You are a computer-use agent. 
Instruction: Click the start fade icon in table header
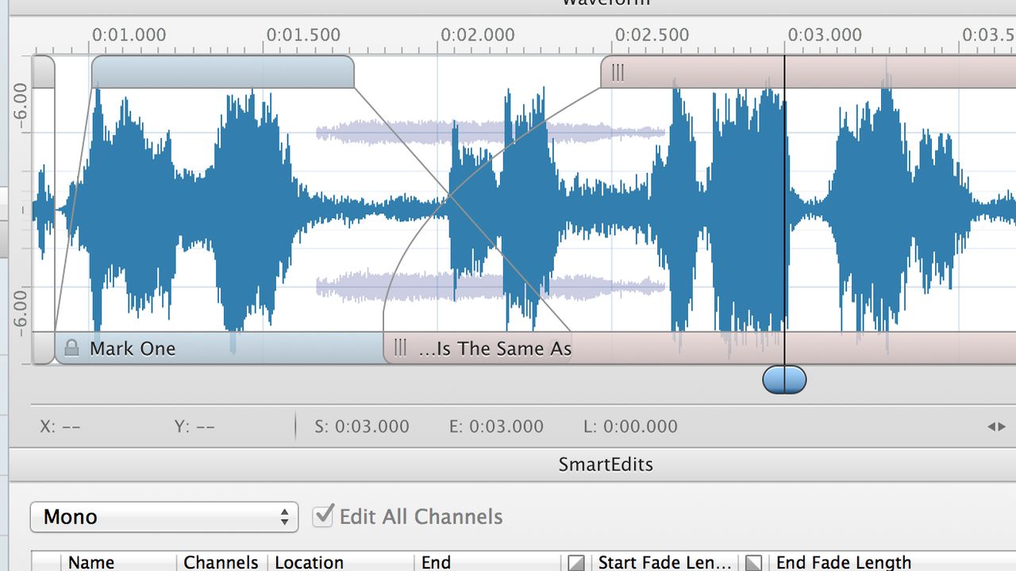tap(576, 562)
